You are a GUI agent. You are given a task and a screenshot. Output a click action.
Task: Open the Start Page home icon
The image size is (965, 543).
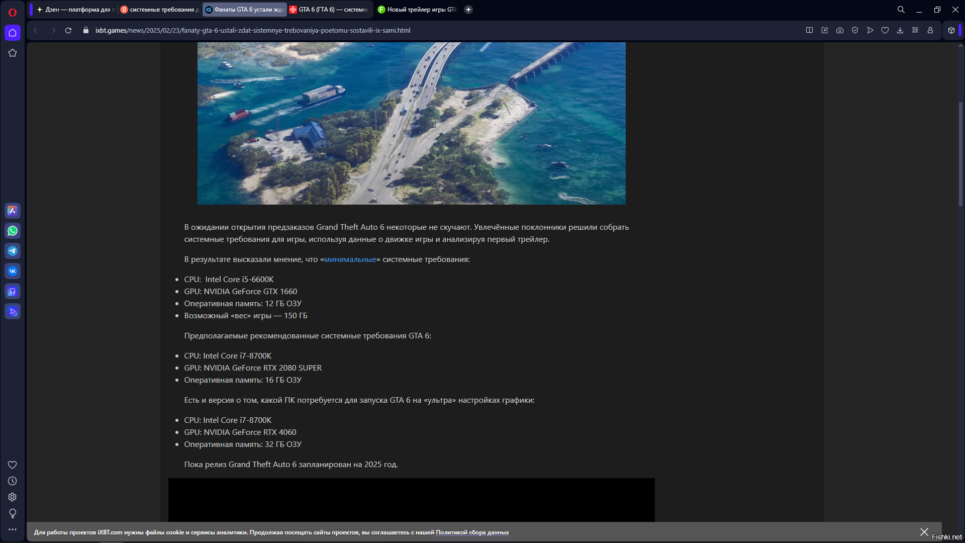coord(13,33)
